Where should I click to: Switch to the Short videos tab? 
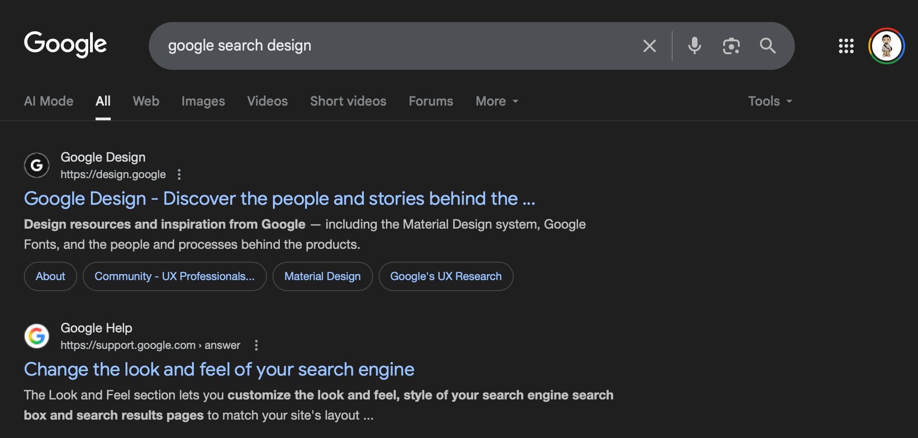(348, 101)
